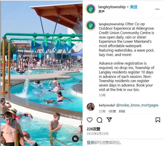Open langleytownship profile picture in header
This screenshot has height=146, width=164.
(91, 9)
